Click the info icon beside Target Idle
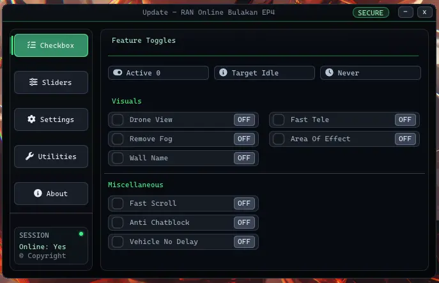Image resolution: width=439 pixels, height=283 pixels. (223, 72)
